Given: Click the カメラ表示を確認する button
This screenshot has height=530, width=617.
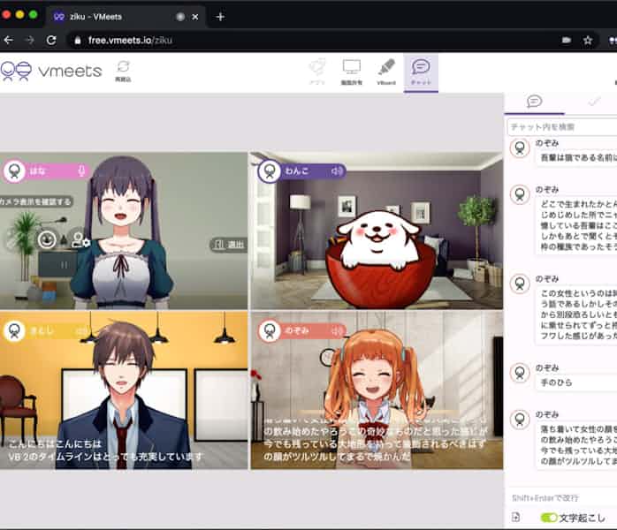Looking at the screenshot, I should 35,201.
